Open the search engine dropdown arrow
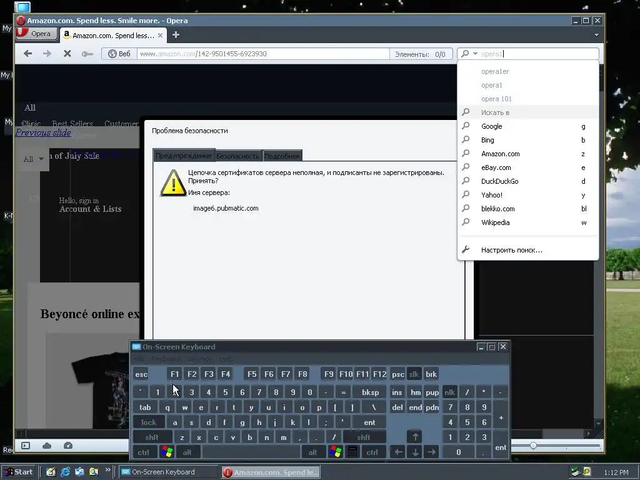Image resolution: width=640 pixels, height=480 pixels. point(475,54)
